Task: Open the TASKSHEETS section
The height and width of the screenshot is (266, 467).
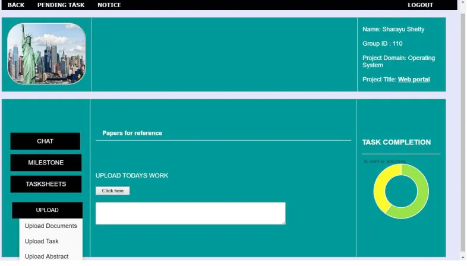Action: [x=46, y=184]
